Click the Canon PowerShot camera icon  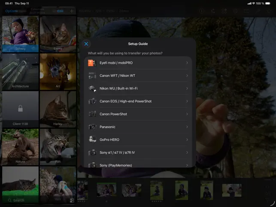tap(92, 114)
